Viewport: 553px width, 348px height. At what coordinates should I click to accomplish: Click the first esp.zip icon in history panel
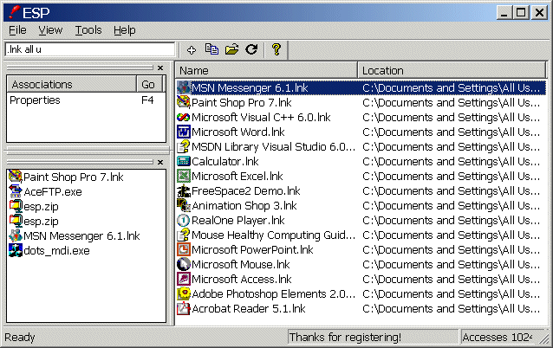pos(16,206)
